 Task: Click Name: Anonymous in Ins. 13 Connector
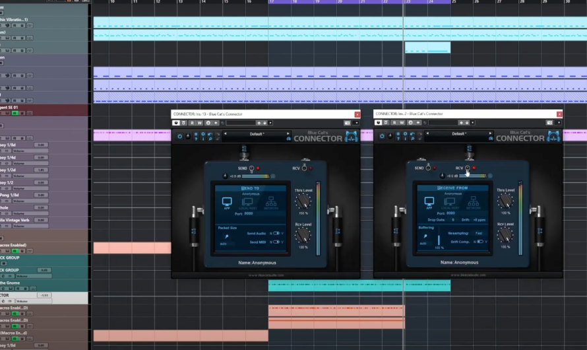coord(257,263)
